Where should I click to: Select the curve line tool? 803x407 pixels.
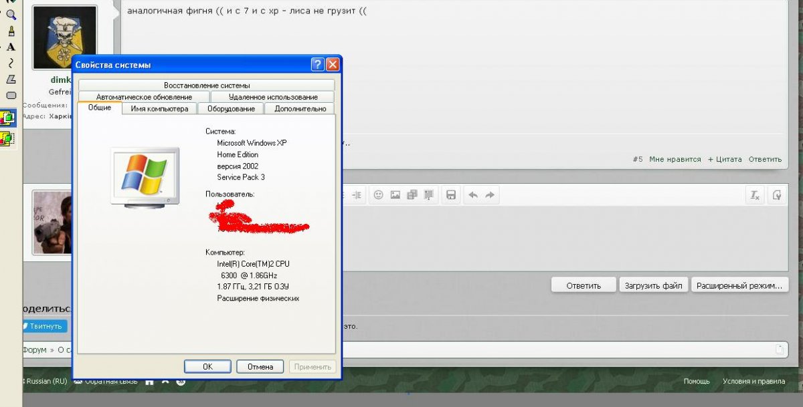coord(11,63)
